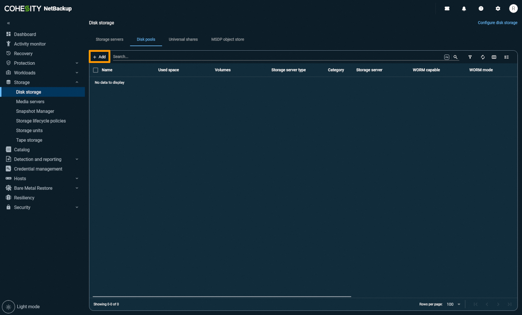Open the Configure disk storage link
Screen dimensions: 522x315
497,22
